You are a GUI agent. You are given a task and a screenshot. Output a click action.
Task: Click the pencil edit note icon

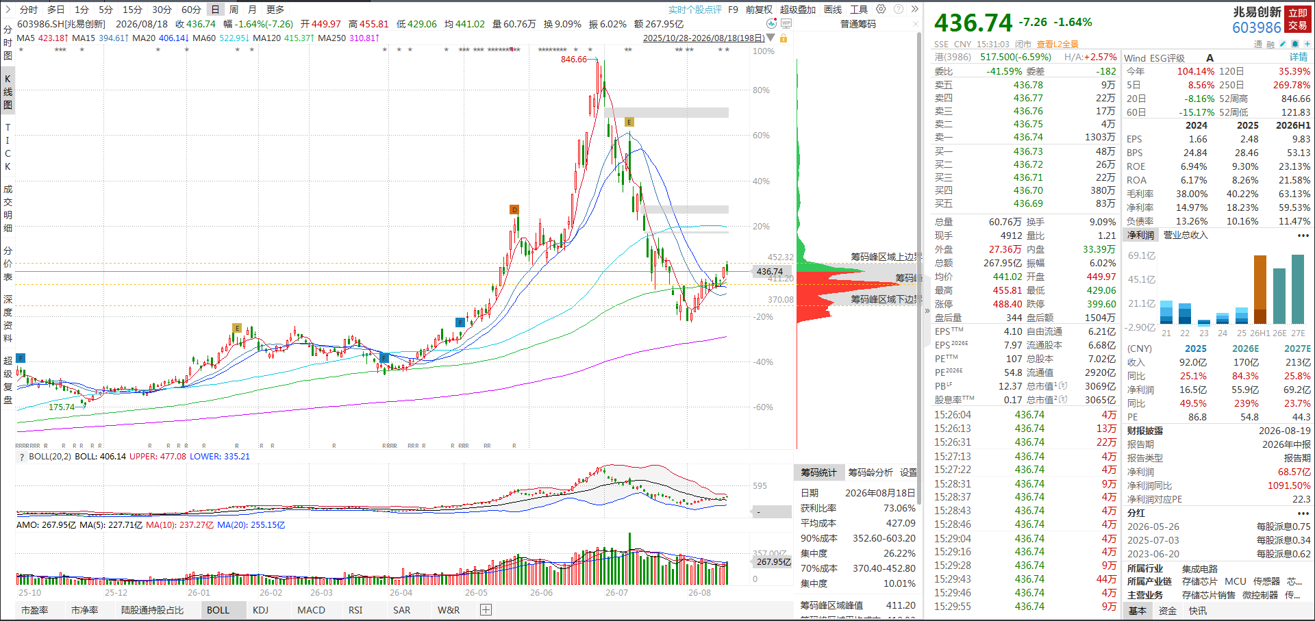(1283, 44)
